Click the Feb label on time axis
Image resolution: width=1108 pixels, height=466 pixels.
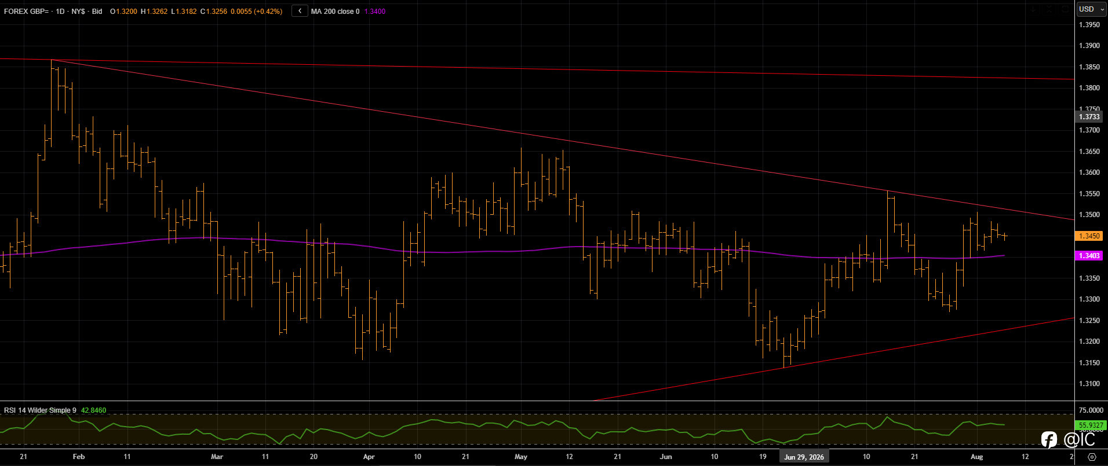[x=79, y=457]
